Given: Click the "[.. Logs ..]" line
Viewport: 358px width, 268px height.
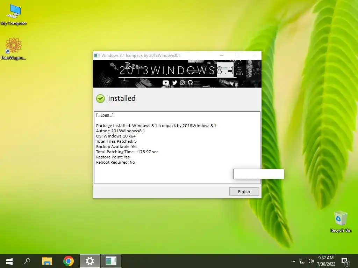Looking at the screenshot, I should [105, 115].
